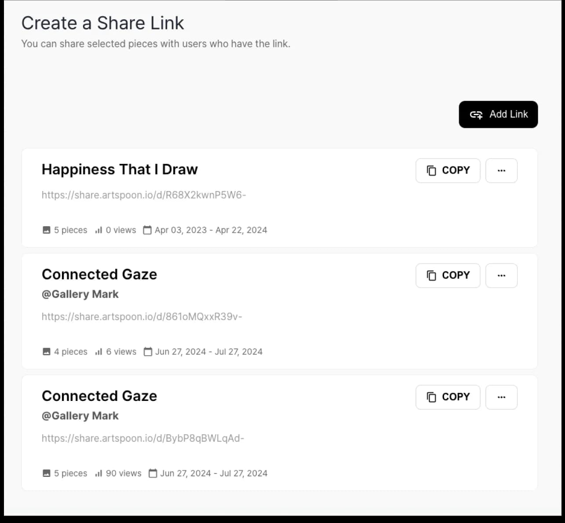Copy the Happiness That I Draw link
Image resolution: width=565 pixels, height=523 pixels.
click(x=448, y=170)
